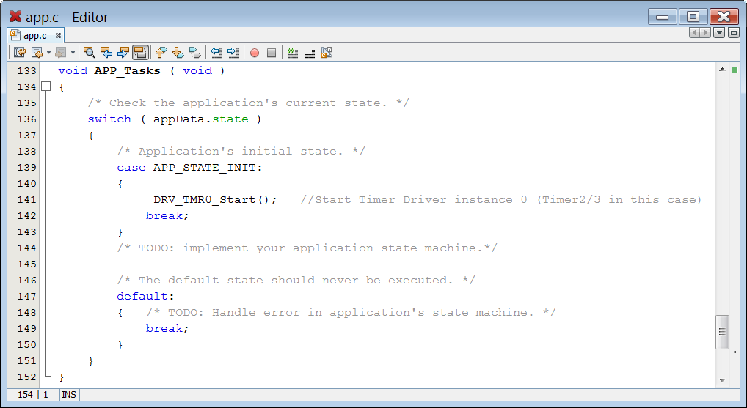Image resolution: width=747 pixels, height=408 pixels.
Task: Select the app.c editor tab
Action: point(34,35)
